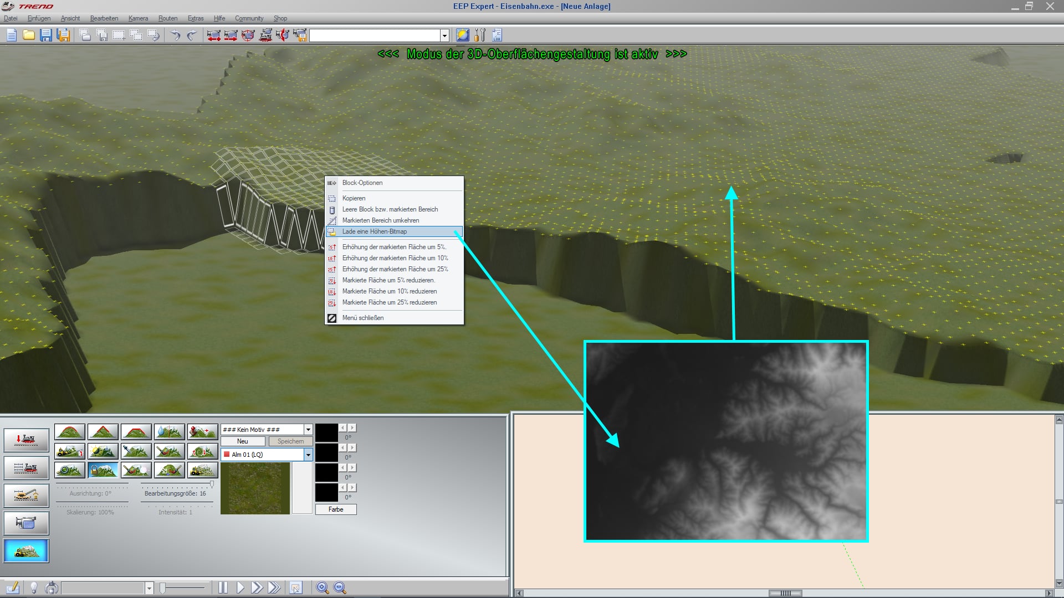
Task: Select the magnifier terrain tool
Action: [70, 471]
